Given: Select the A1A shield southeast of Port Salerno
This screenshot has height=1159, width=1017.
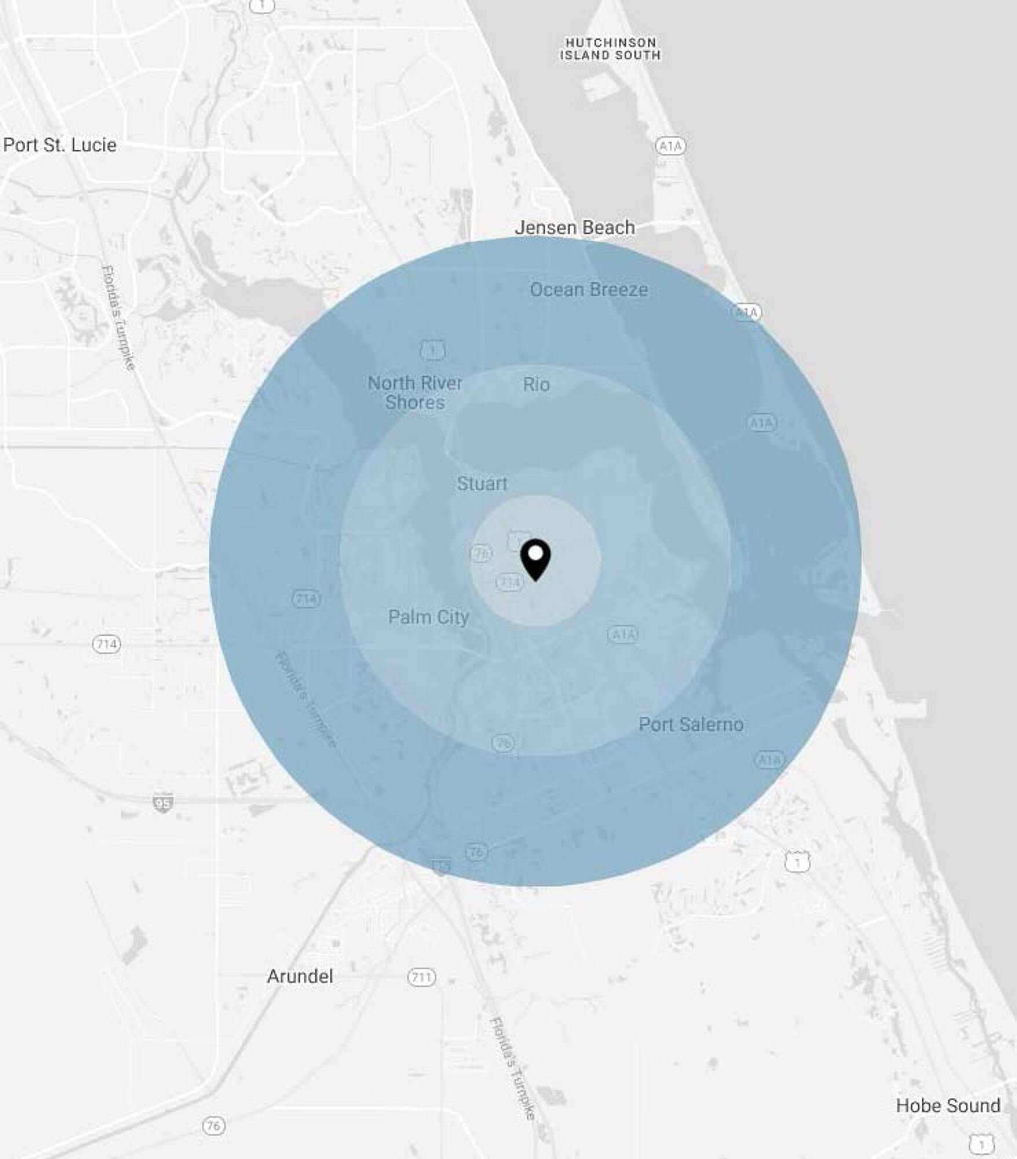Looking at the screenshot, I should click(770, 759).
